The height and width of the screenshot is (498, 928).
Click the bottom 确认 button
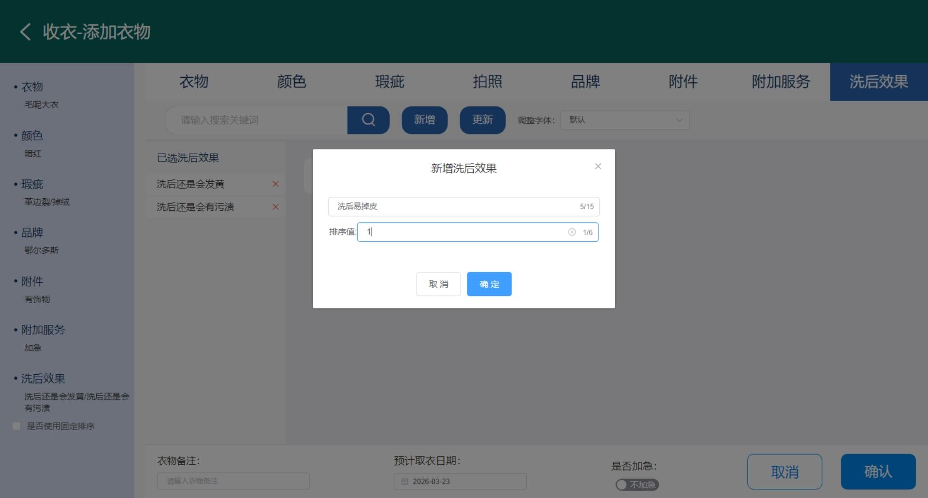(x=878, y=472)
